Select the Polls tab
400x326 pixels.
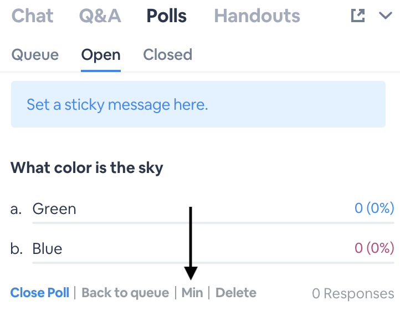167,16
